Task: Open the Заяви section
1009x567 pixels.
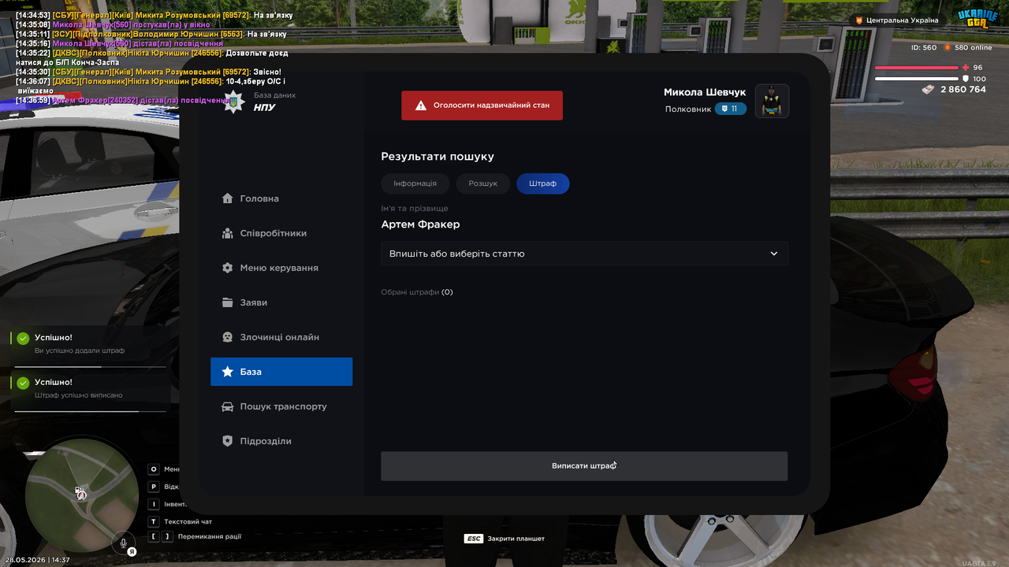Action: 281,302
